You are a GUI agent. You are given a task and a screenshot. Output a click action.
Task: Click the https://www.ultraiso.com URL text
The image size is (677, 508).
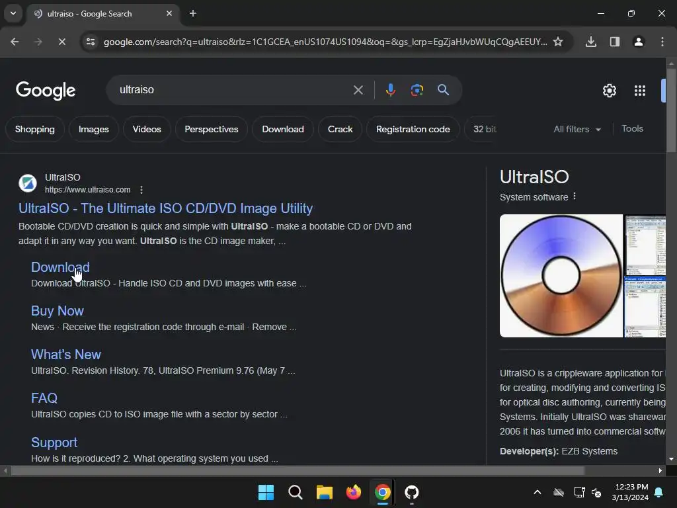coord(88,190)
